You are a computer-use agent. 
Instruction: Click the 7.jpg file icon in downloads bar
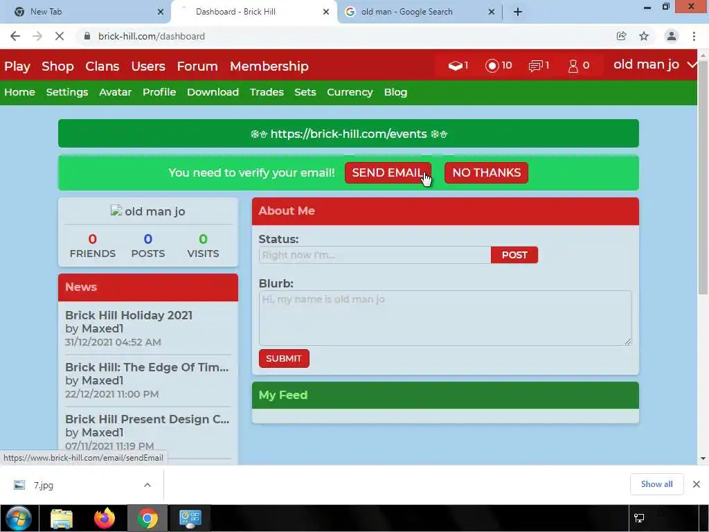pos(19,485)
